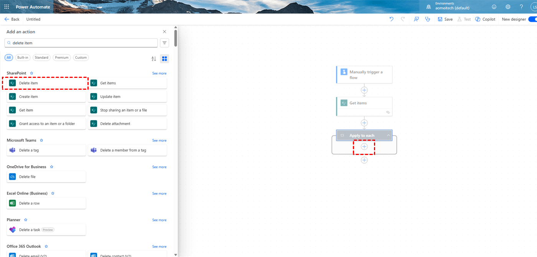Click the Test button
The height and width of the screenshot is (257, 537).
pos(464,19)
